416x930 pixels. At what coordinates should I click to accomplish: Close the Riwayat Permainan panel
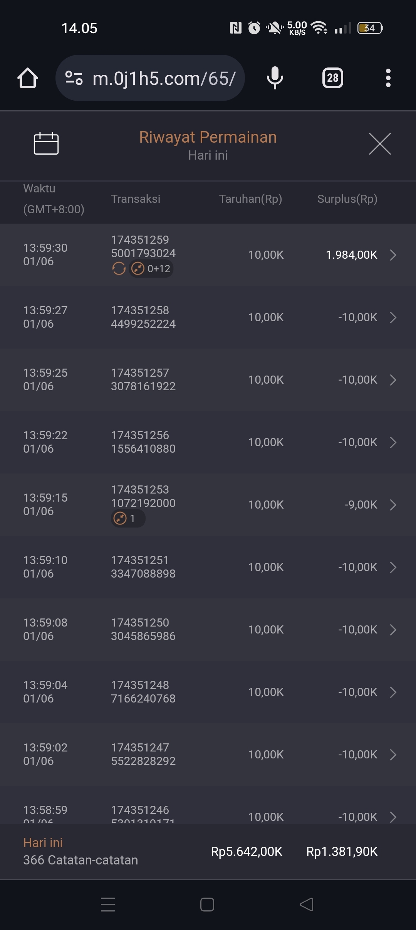point(380,144)
